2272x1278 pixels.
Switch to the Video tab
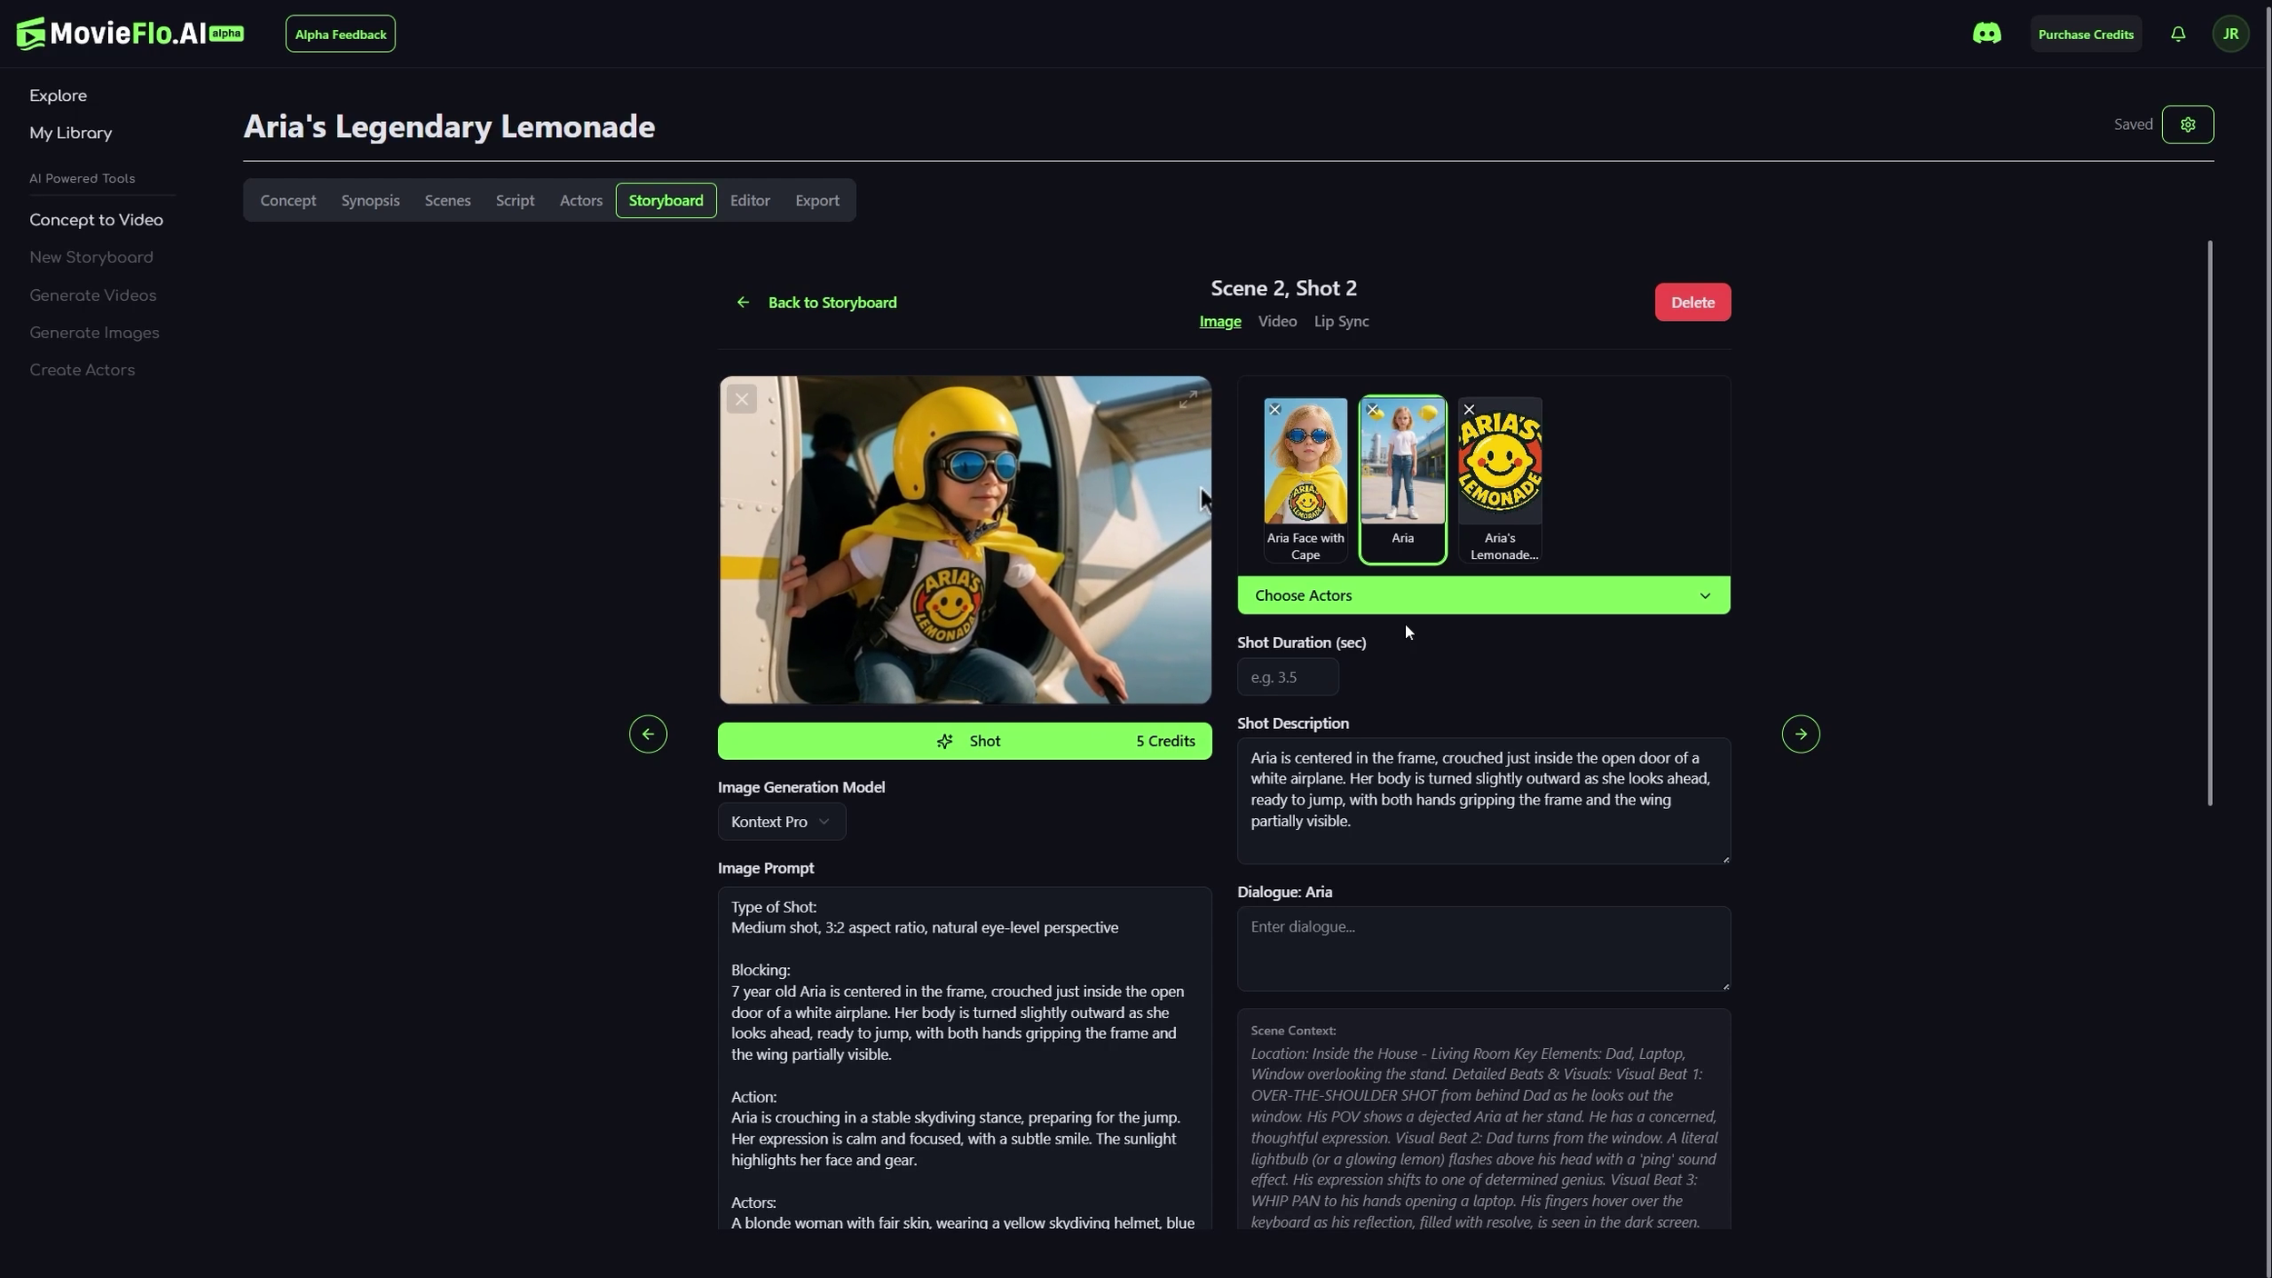1277,322
